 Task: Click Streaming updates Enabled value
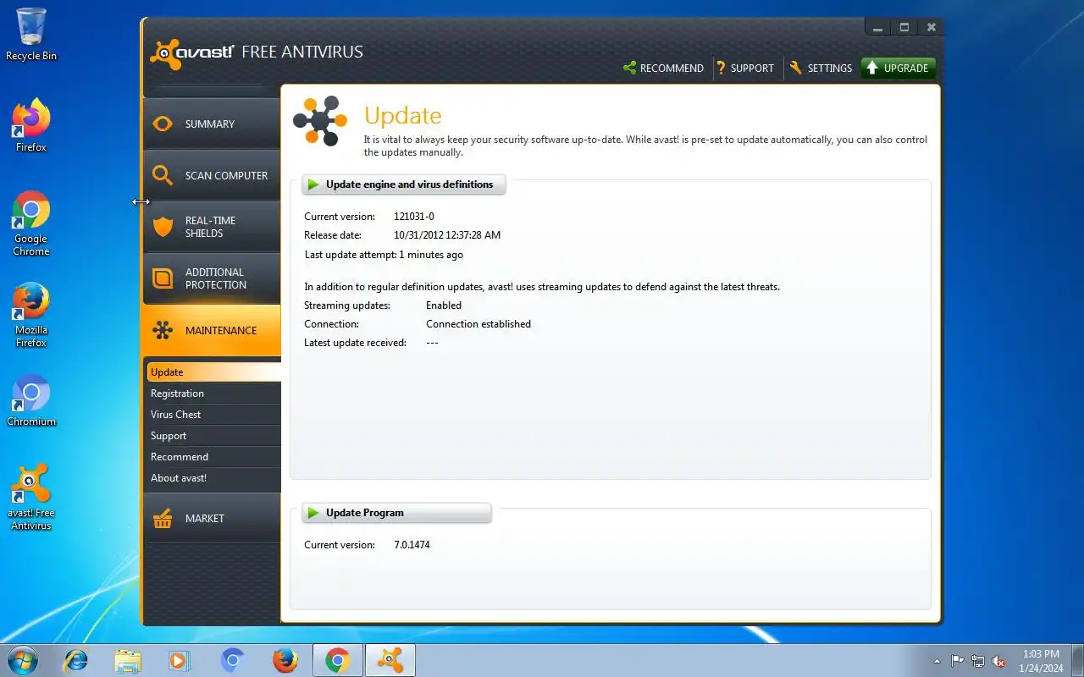(x=444, y=305)
